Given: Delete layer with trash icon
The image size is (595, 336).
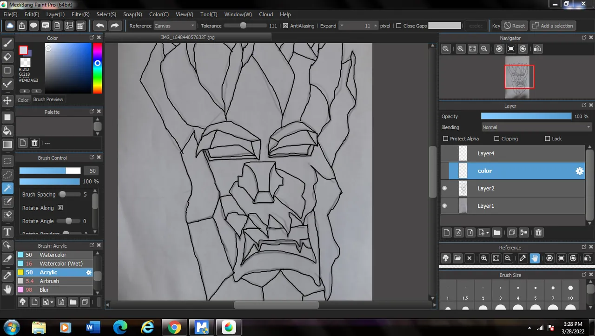Looking at the screenshot, I should [538, 232].
